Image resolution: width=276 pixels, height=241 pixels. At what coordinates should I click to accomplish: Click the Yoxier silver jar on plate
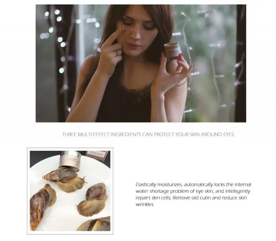pos(71,161)
